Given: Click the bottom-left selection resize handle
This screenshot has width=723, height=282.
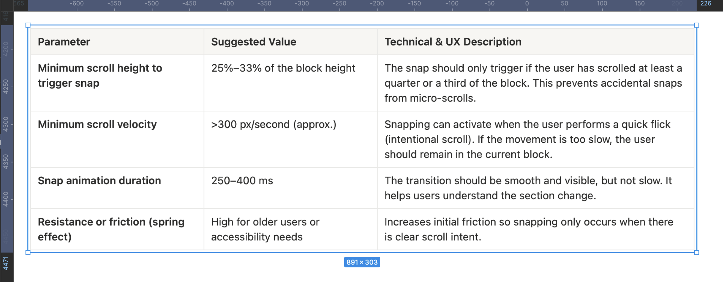Looking at the screenshot, I should tap(28, 252).
